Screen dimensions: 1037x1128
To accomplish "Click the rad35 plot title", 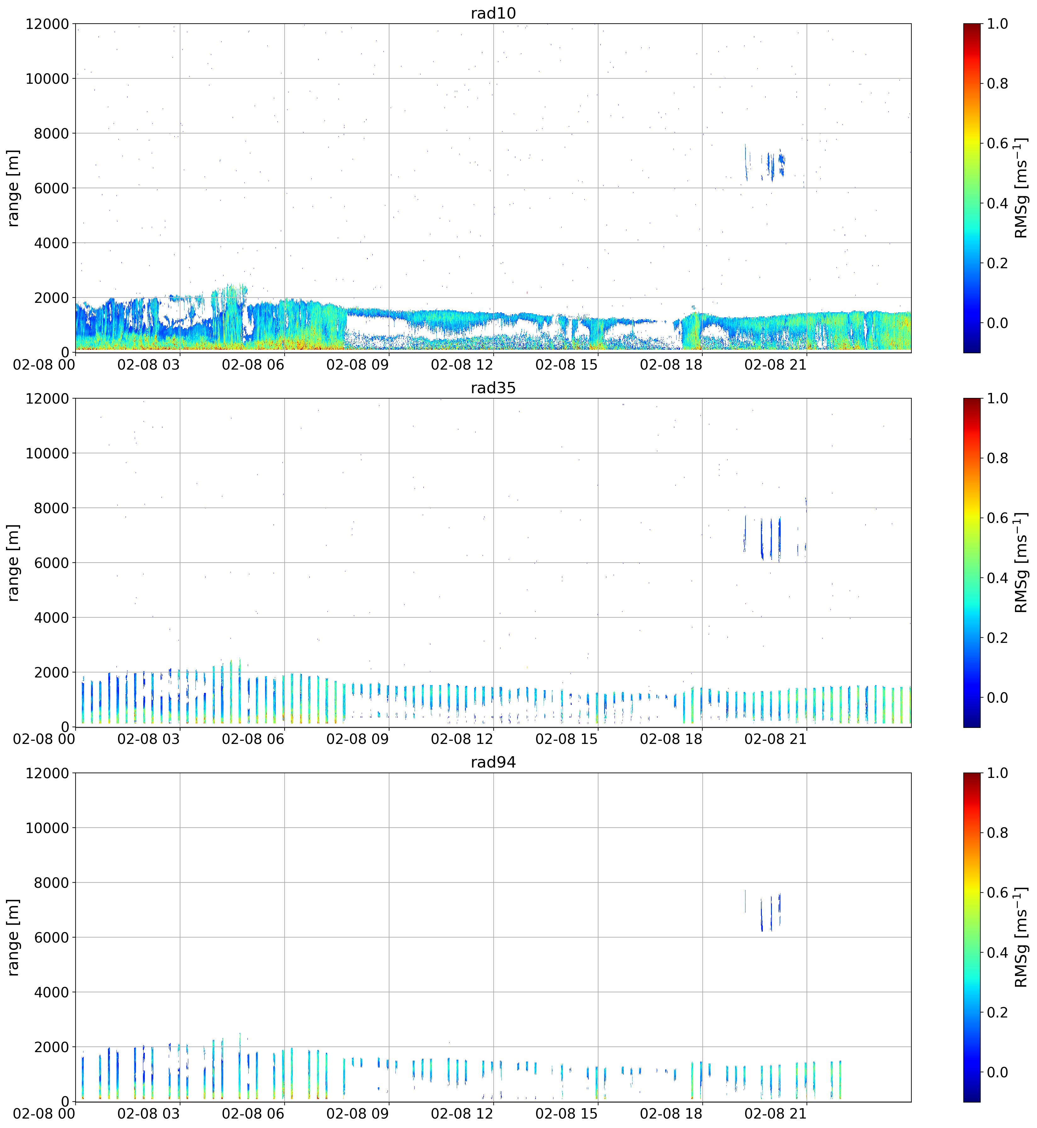I will click(493, 388).
